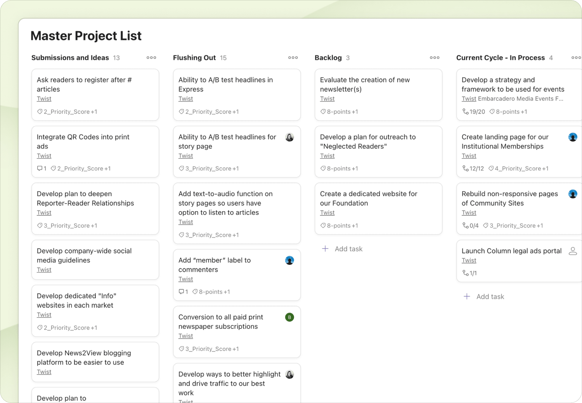Click comment icon on Integrate QR Codes card

click(40, 168)
